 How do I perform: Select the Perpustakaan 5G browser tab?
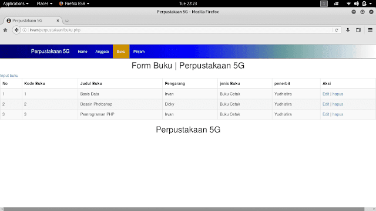pos(33,21)
